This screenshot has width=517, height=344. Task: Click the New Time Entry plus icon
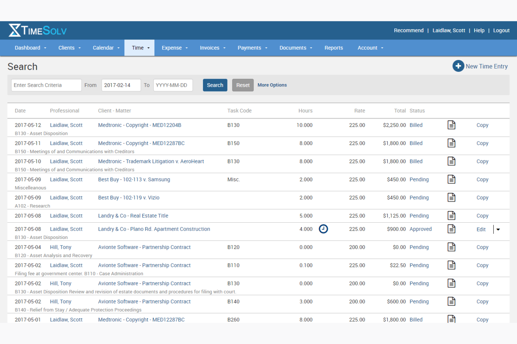458,66
